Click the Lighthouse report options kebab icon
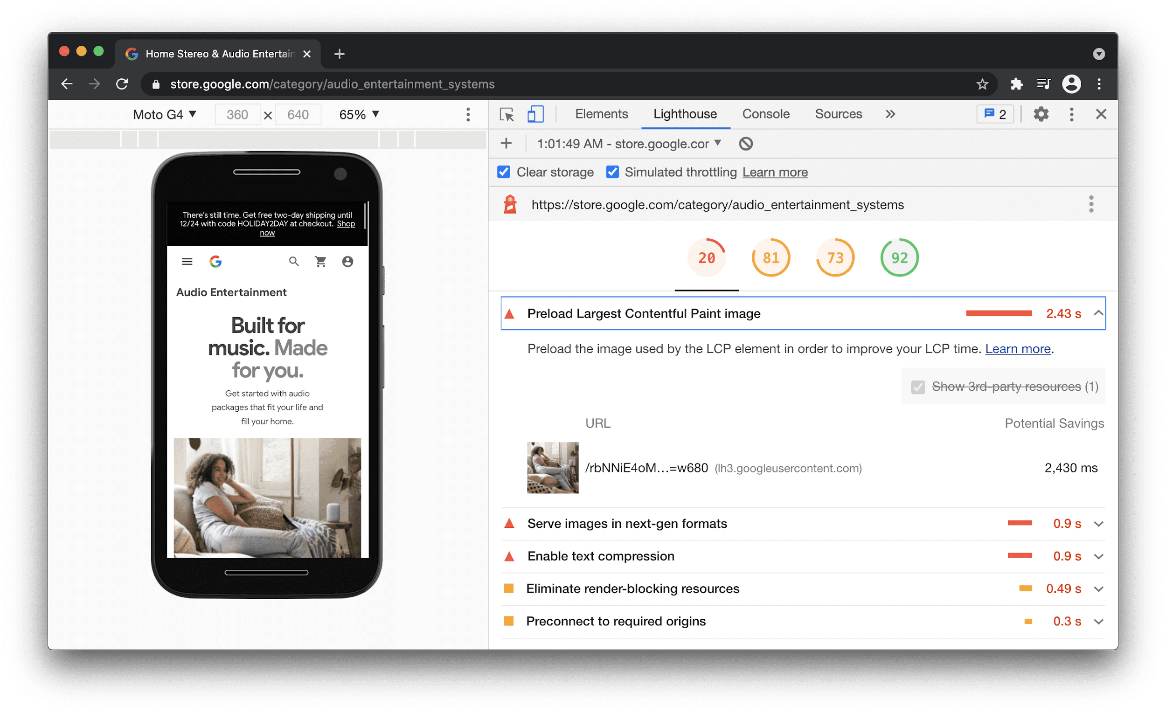 1092,205
